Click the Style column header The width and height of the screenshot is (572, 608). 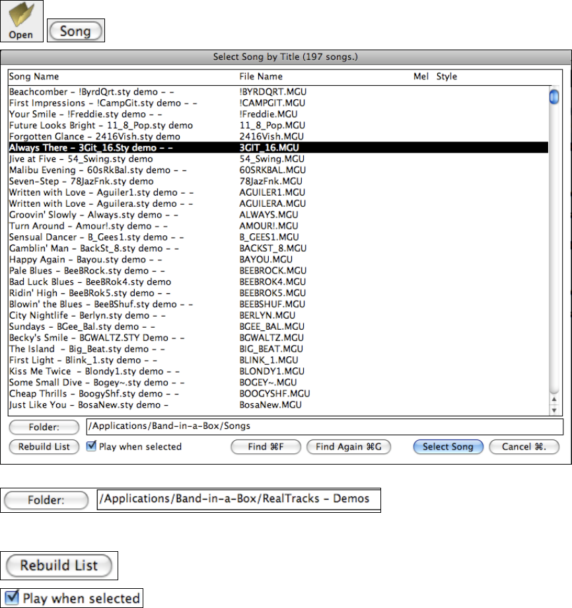(x=447, y=77)
